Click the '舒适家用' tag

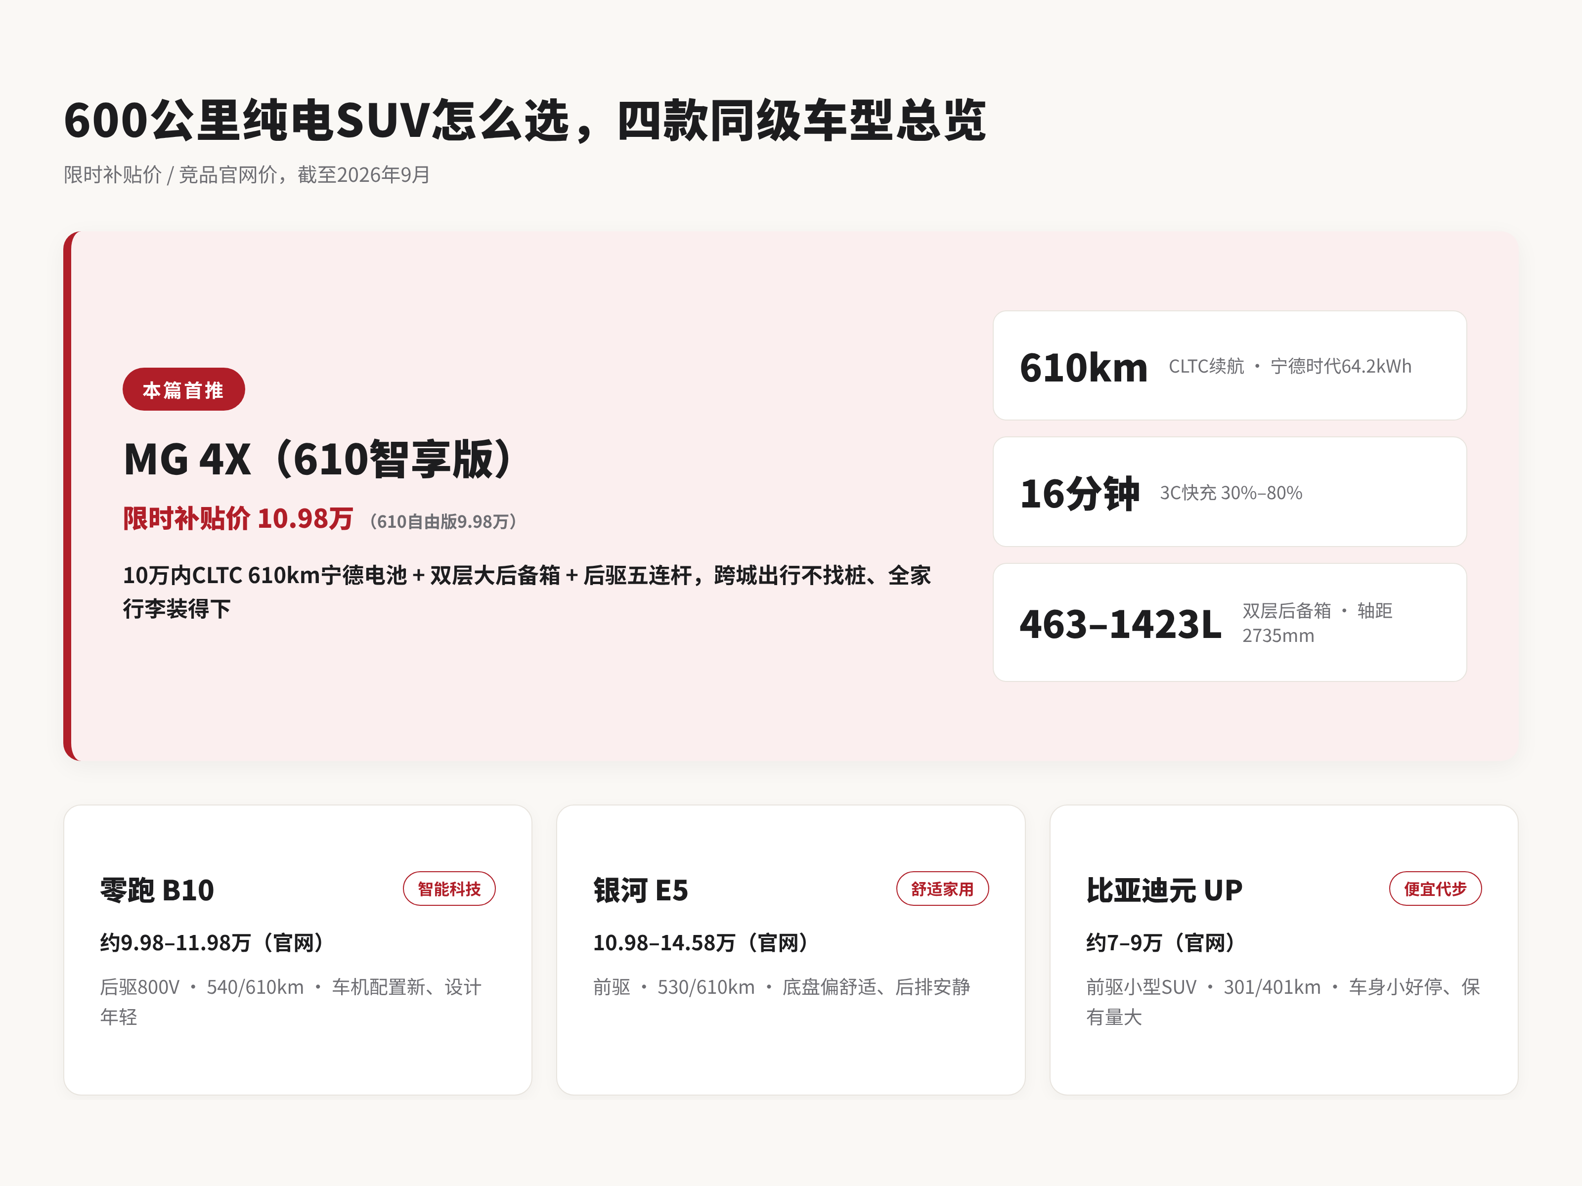click(943, 889)
